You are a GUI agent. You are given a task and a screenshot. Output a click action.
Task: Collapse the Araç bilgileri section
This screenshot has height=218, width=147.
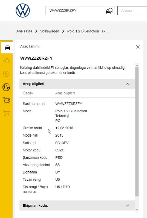click(x=127, y=84)
